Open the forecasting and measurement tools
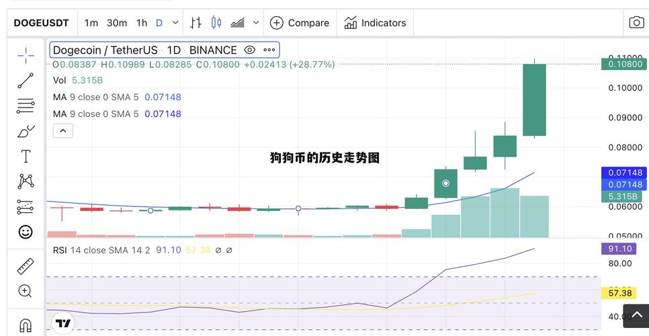Image resolution: width=649 pixels, height=336 pixels. [x=26, y=207]
